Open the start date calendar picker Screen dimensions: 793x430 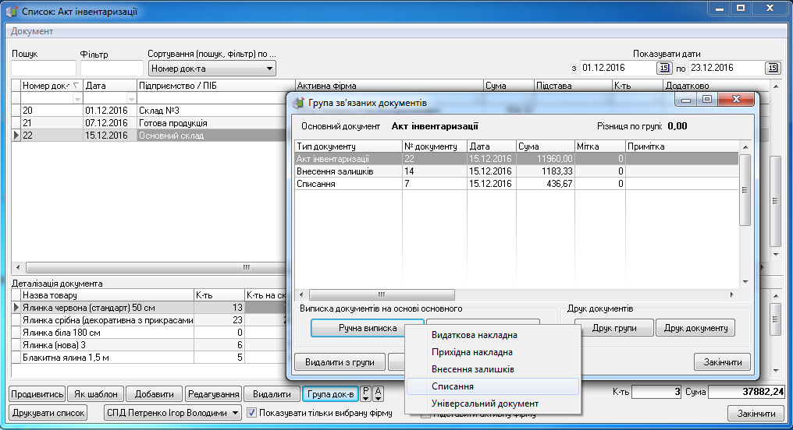[664, 68]
